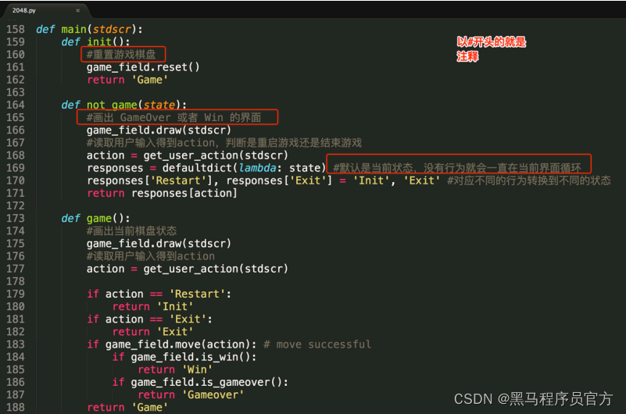Viewport: 626px width, 414px height.
Task: Click the '#默认是当前状态' comment on line 169
Action: [x=457, y=168]
